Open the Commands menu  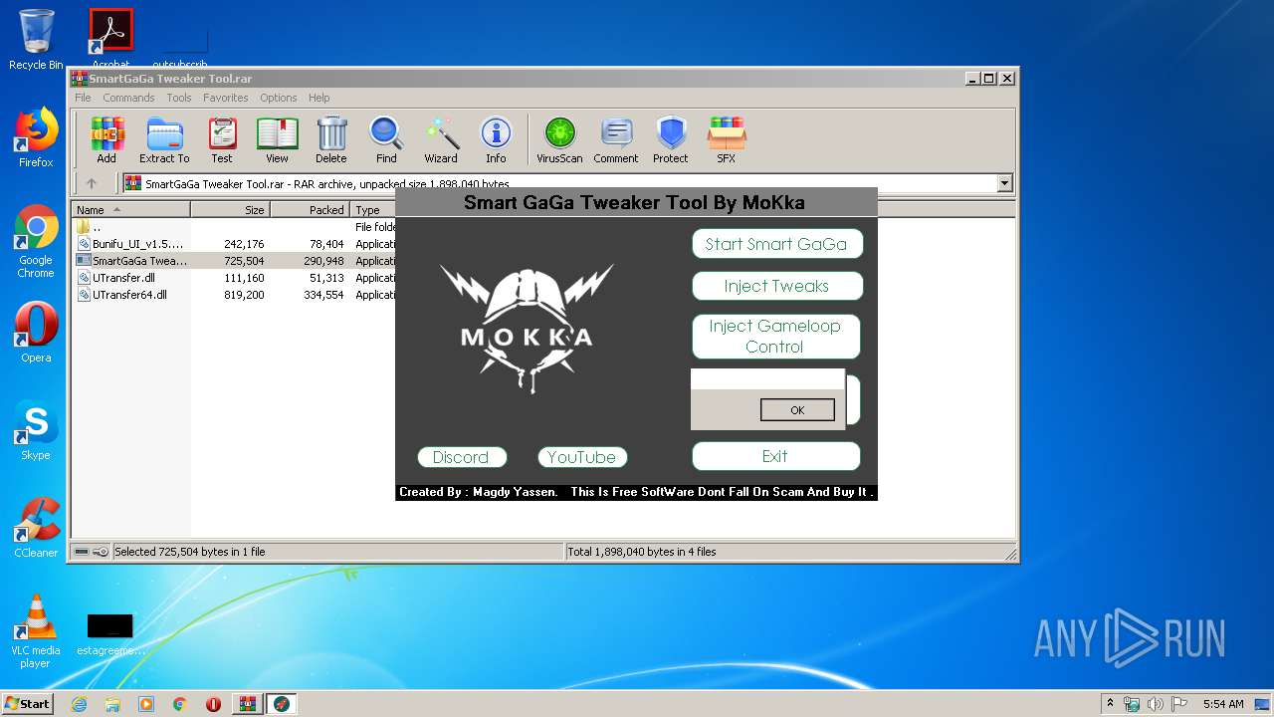click(x=128, y=98)
